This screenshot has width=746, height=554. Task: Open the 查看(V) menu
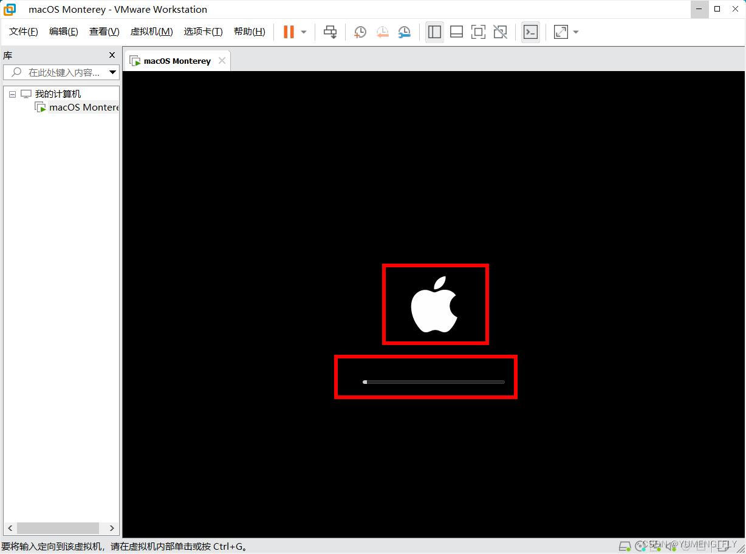(104, 32)
